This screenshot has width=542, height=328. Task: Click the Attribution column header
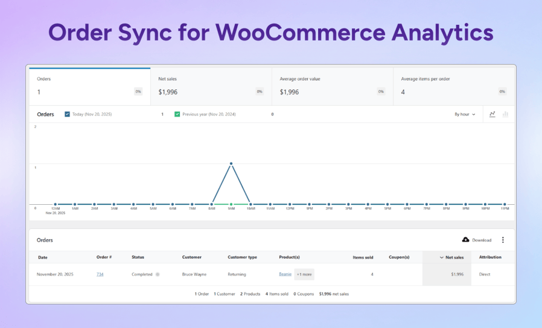(490, 257)
